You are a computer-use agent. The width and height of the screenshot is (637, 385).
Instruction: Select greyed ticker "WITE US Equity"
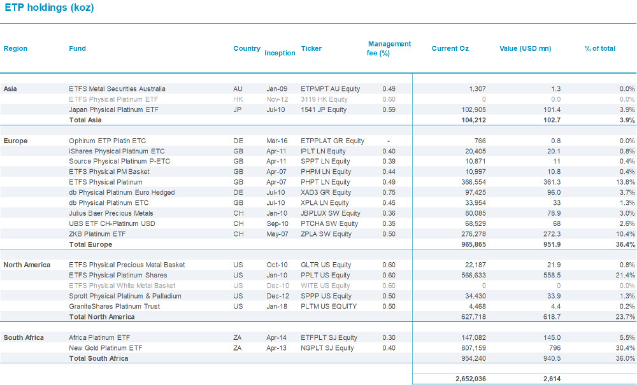(326, 286)
